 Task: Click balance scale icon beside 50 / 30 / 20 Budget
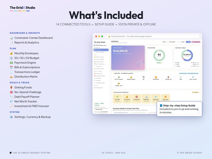11,58
